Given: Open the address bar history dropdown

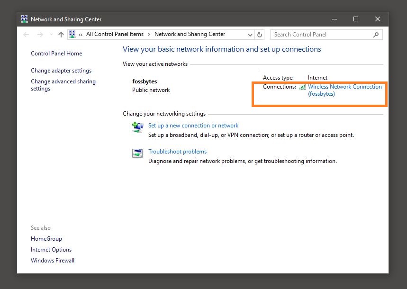Looking at the screenshot, I should pyautogui.click(x=250, y=34).
